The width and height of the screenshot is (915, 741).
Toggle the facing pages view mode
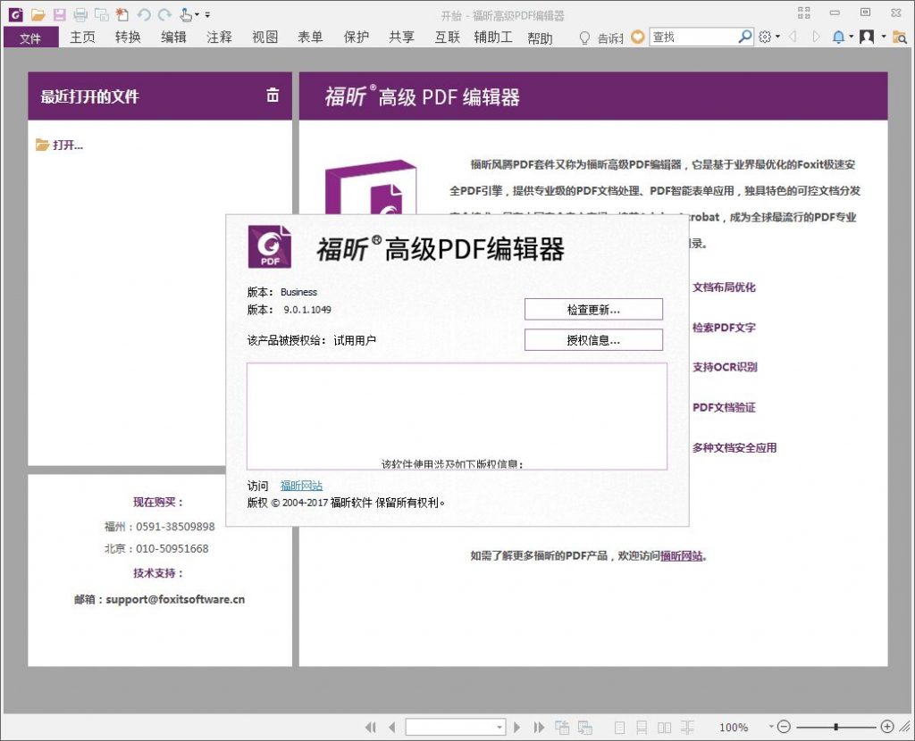coord(664,727)
